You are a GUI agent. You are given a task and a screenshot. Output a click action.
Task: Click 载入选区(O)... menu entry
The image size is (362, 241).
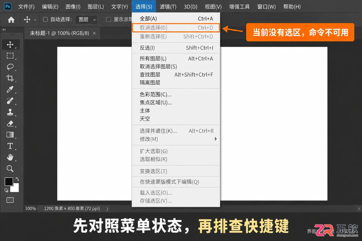tap(176, 193)
